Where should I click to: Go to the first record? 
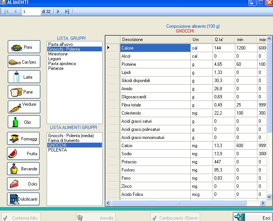6,11
